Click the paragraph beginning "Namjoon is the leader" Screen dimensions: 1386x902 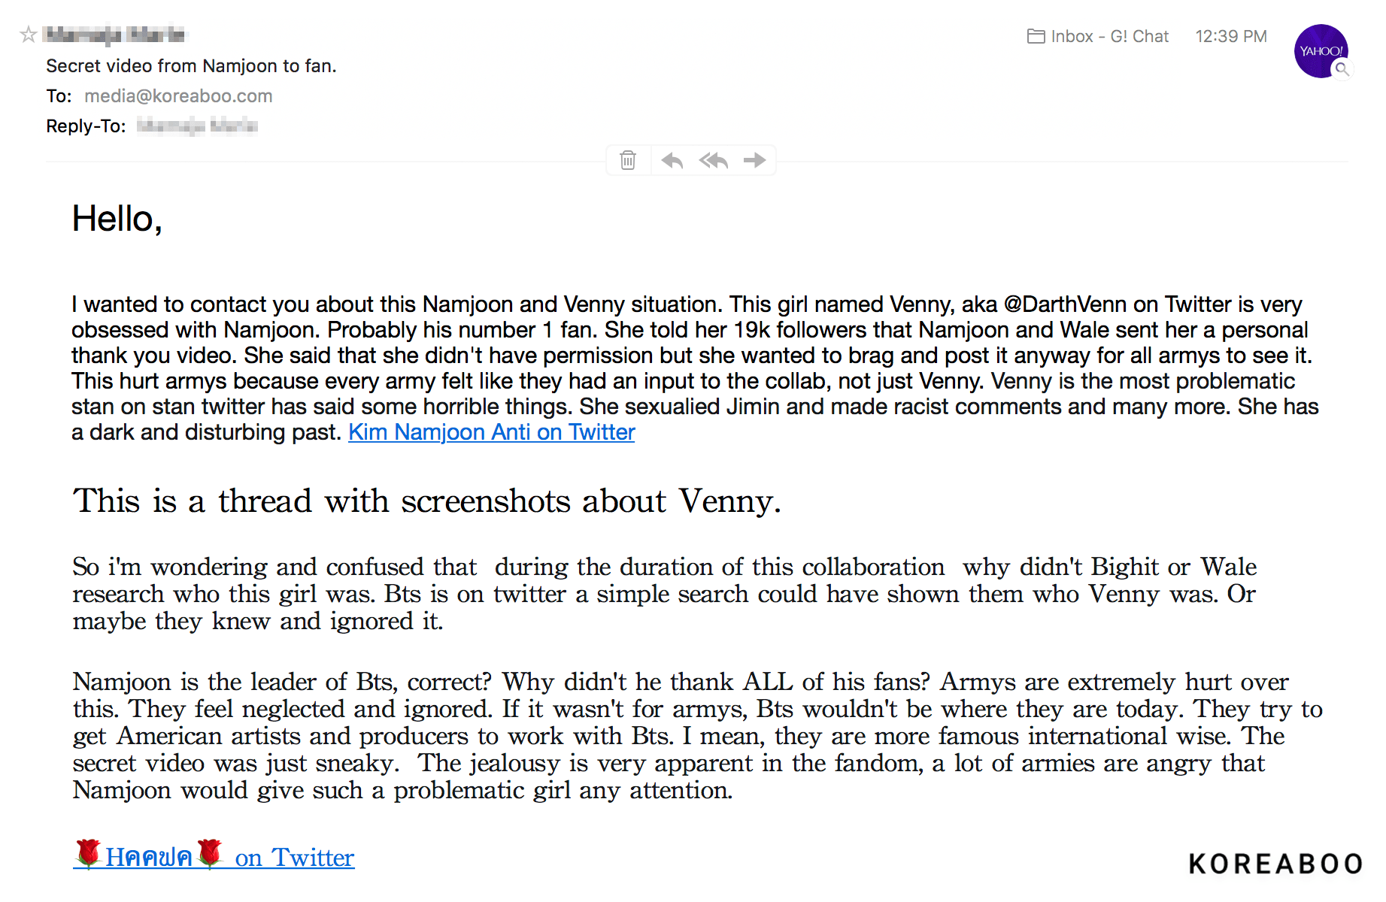coord(696,736)
